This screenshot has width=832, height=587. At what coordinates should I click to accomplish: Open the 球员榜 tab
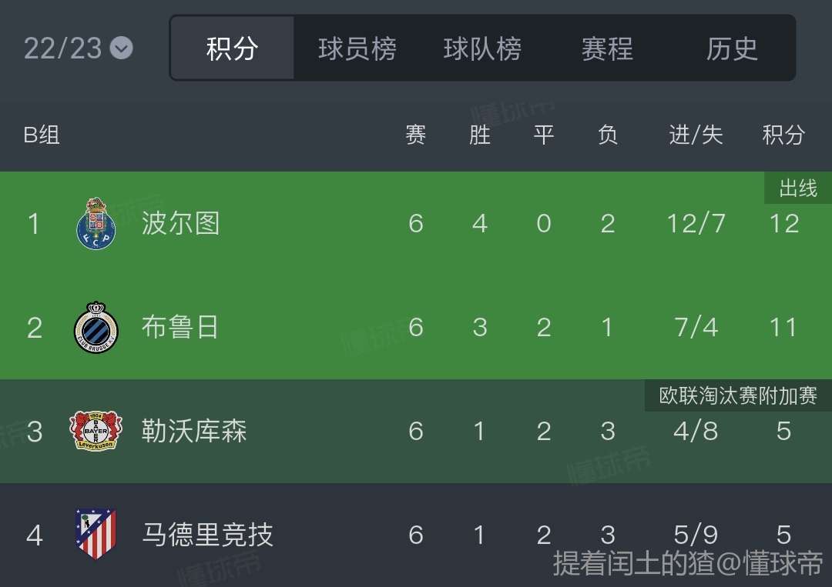[357, 48]
